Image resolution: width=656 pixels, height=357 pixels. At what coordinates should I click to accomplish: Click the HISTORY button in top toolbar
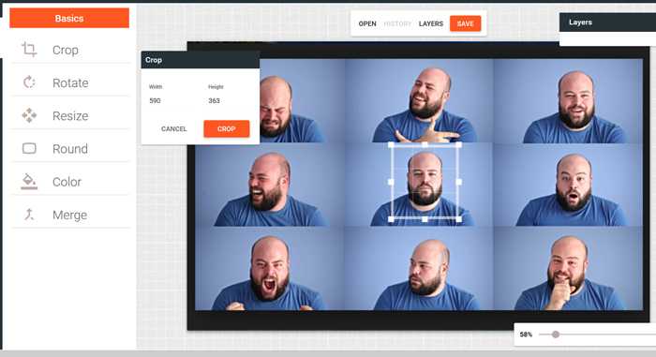397,23
